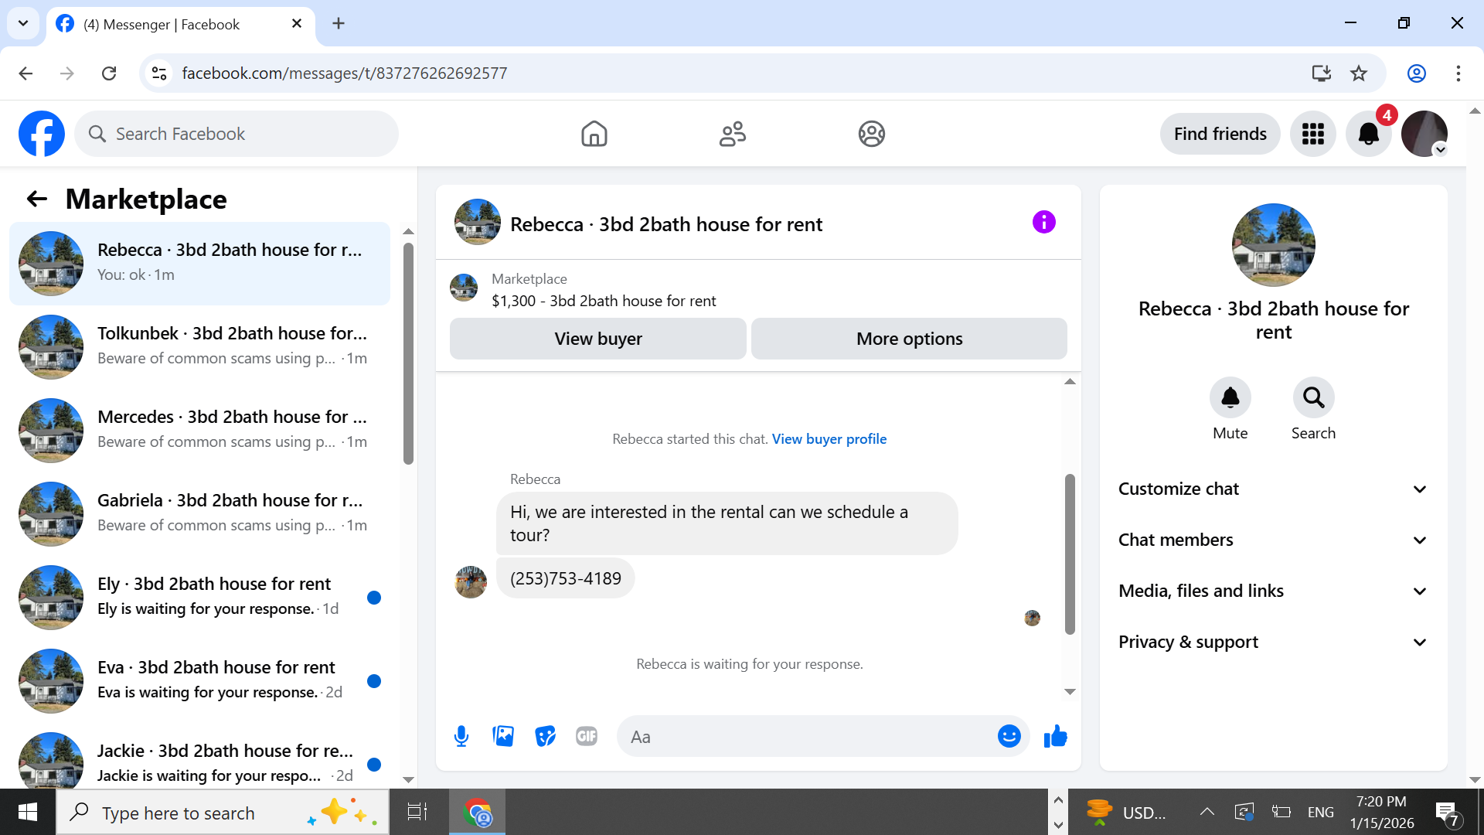Viewport: 1484px width, 835px height.
Task: Expand Media, files and links section
Action: coord(1273,591)
